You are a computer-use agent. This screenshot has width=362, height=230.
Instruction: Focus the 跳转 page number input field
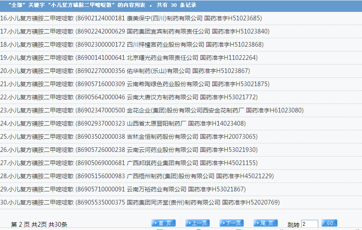click(309, 224)
